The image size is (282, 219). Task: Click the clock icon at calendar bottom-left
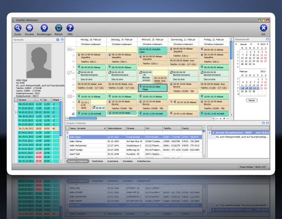coord(73,114)
